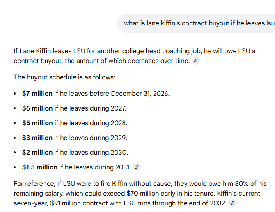The width and height of the screenshot is (275, 212).
Task: Open the source link after "end of 2032"
Action: tap(232, 203)
